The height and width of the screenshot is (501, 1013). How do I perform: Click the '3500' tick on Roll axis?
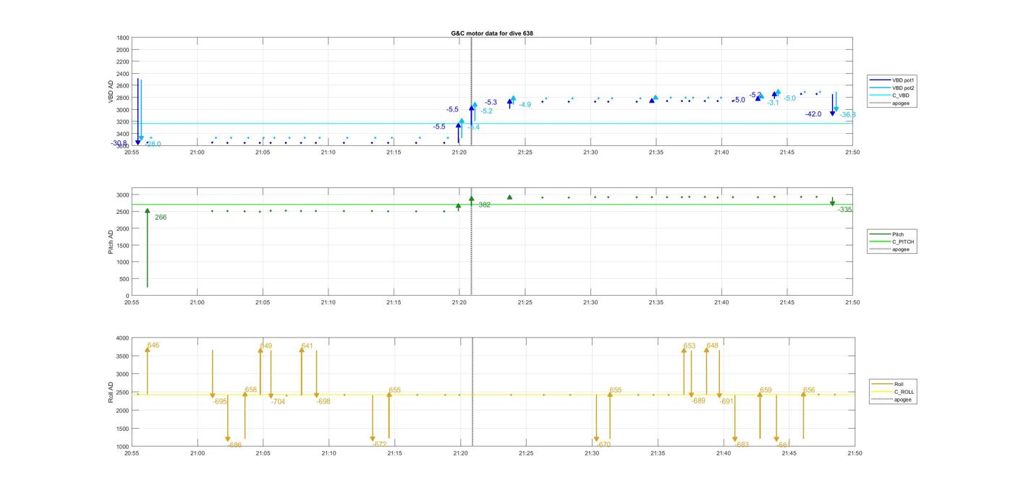(x=122, y=356)
